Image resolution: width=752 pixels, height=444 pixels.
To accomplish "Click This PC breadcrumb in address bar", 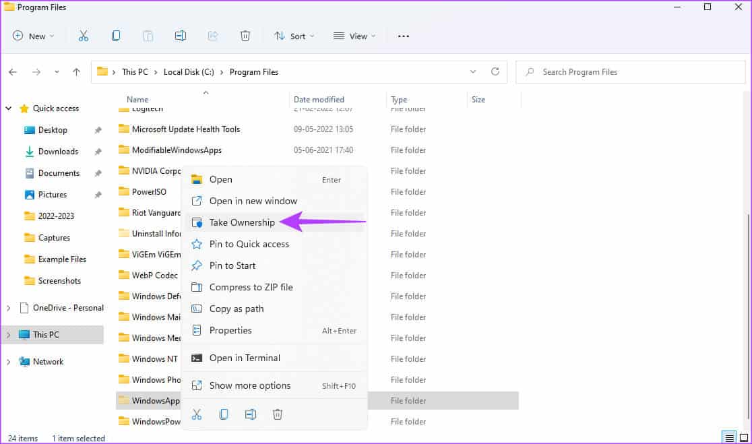I will [x=135, y=72].
